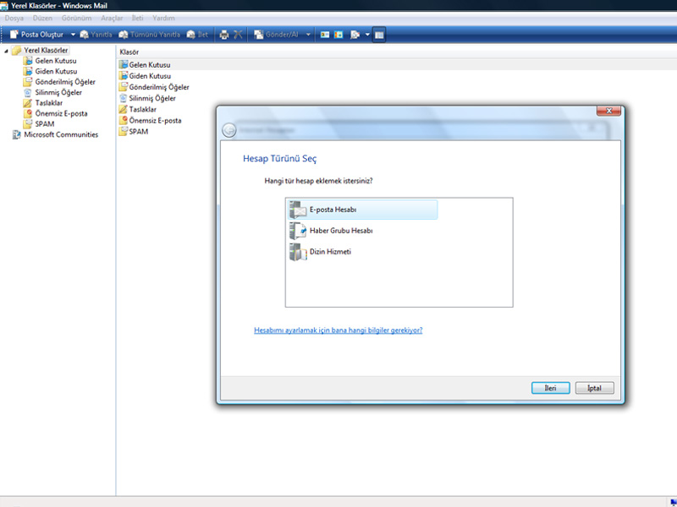Screen dimensions: 677x507
Task: Open the Görünüm menu
Action: point(76,18)
